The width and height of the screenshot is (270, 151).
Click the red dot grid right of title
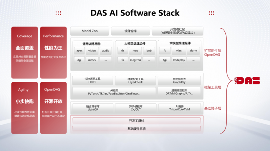click(x=212, y=13)
